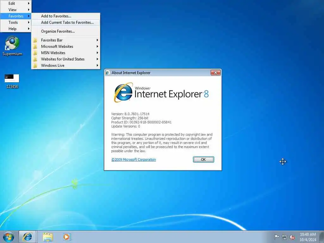Click the Update Versions: 0 text

tap(126, 126)
